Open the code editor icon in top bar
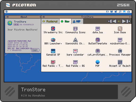The height and width of the screenshot is (102, 136). point(107,12)
